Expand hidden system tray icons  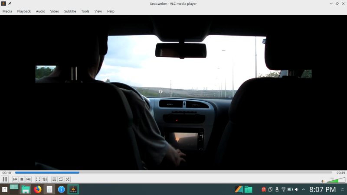[x=303, y=189]
